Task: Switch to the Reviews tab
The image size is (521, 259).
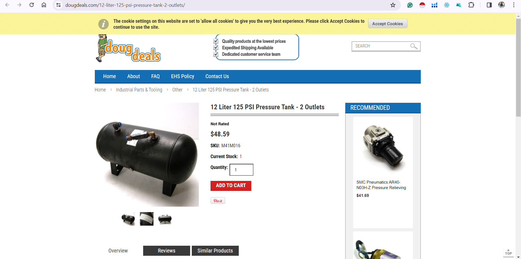Action: (x=167, y=251)
